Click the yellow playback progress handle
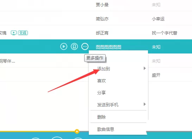 point(77,131)
